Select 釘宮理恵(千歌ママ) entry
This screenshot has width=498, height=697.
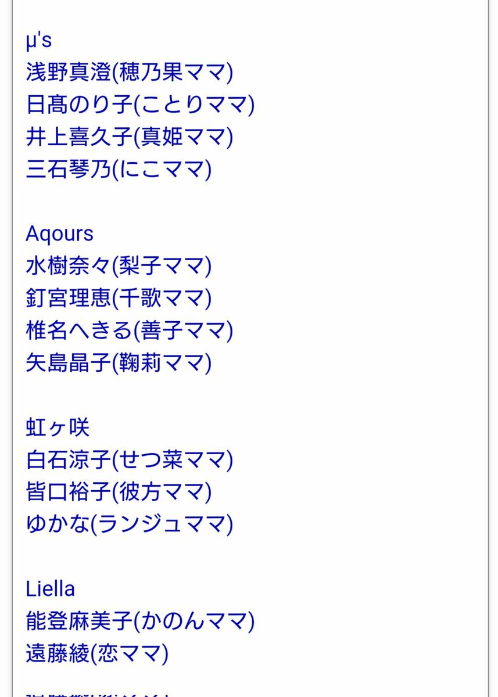pyautogui.click(x=119, y=299)
